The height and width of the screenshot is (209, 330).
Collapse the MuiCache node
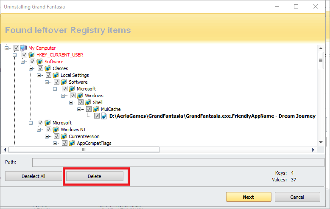coord(79,109)
